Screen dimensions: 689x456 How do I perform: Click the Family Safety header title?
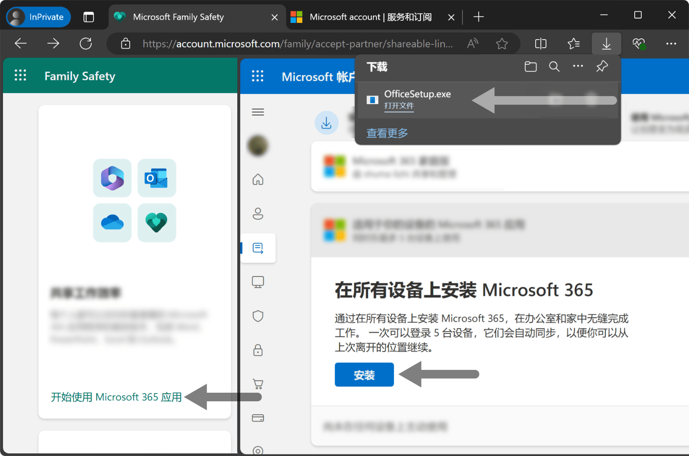tap(80, 76)
